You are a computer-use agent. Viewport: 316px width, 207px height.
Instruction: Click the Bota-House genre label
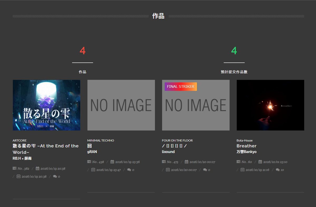click(x=245, y=140)
